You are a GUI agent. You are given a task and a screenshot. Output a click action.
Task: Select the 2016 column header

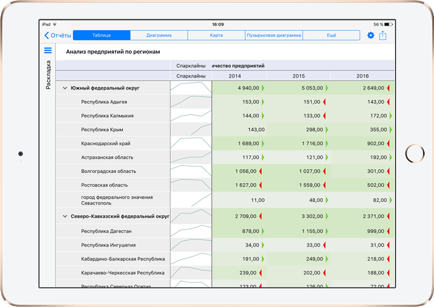coord(362,76)
